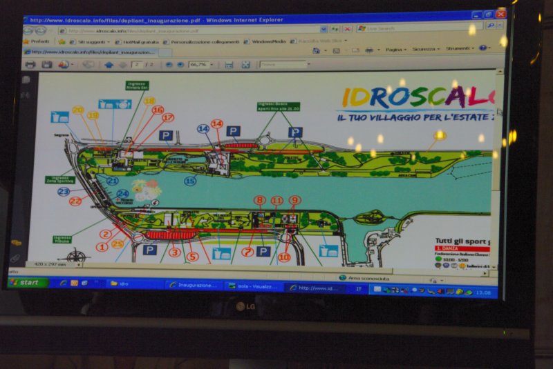
Task: Click the Ingresso Tribune green label
Action: (x=62, y=239)
